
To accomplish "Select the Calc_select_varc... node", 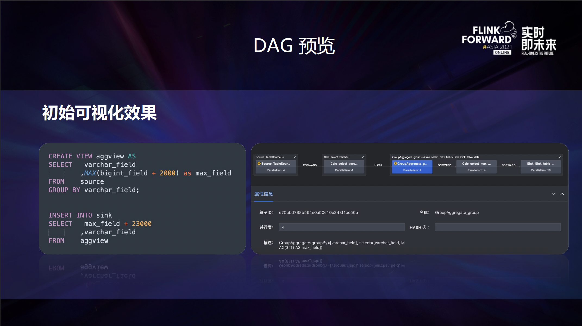I will (344, 167).
